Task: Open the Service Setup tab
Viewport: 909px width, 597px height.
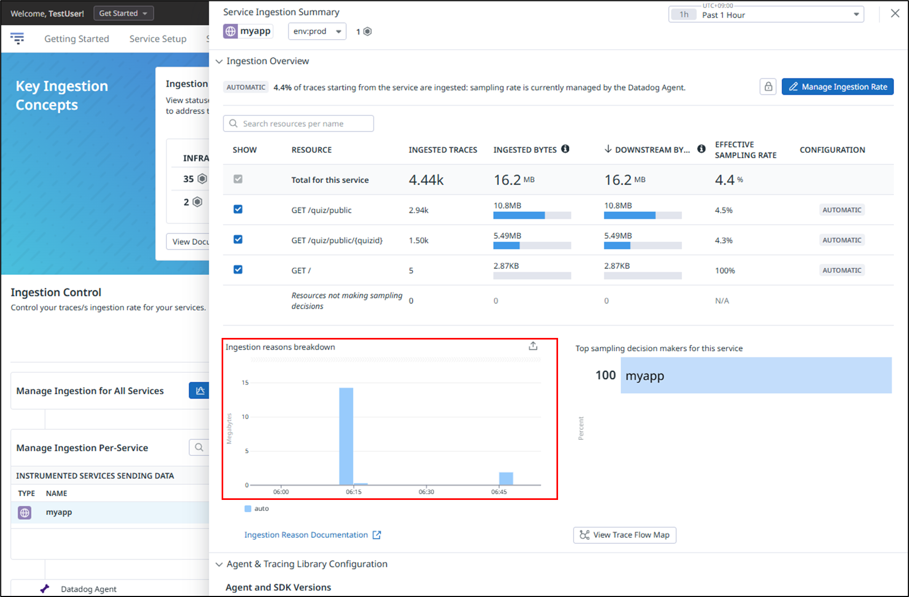Action: (158, 39)
